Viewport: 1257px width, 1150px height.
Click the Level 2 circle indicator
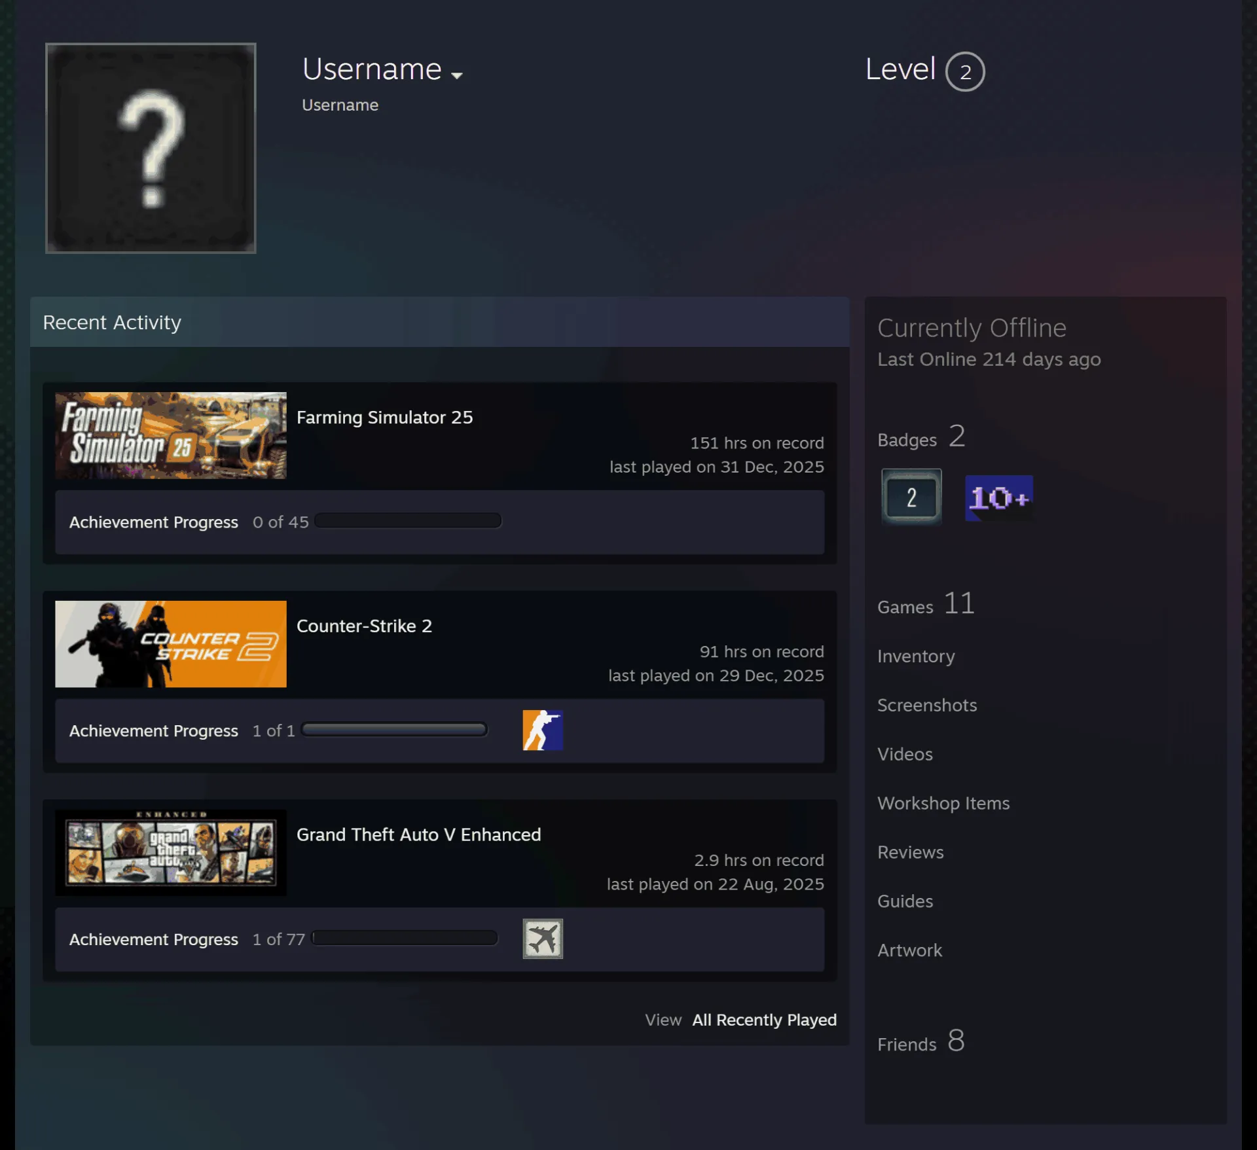[965, 71]
